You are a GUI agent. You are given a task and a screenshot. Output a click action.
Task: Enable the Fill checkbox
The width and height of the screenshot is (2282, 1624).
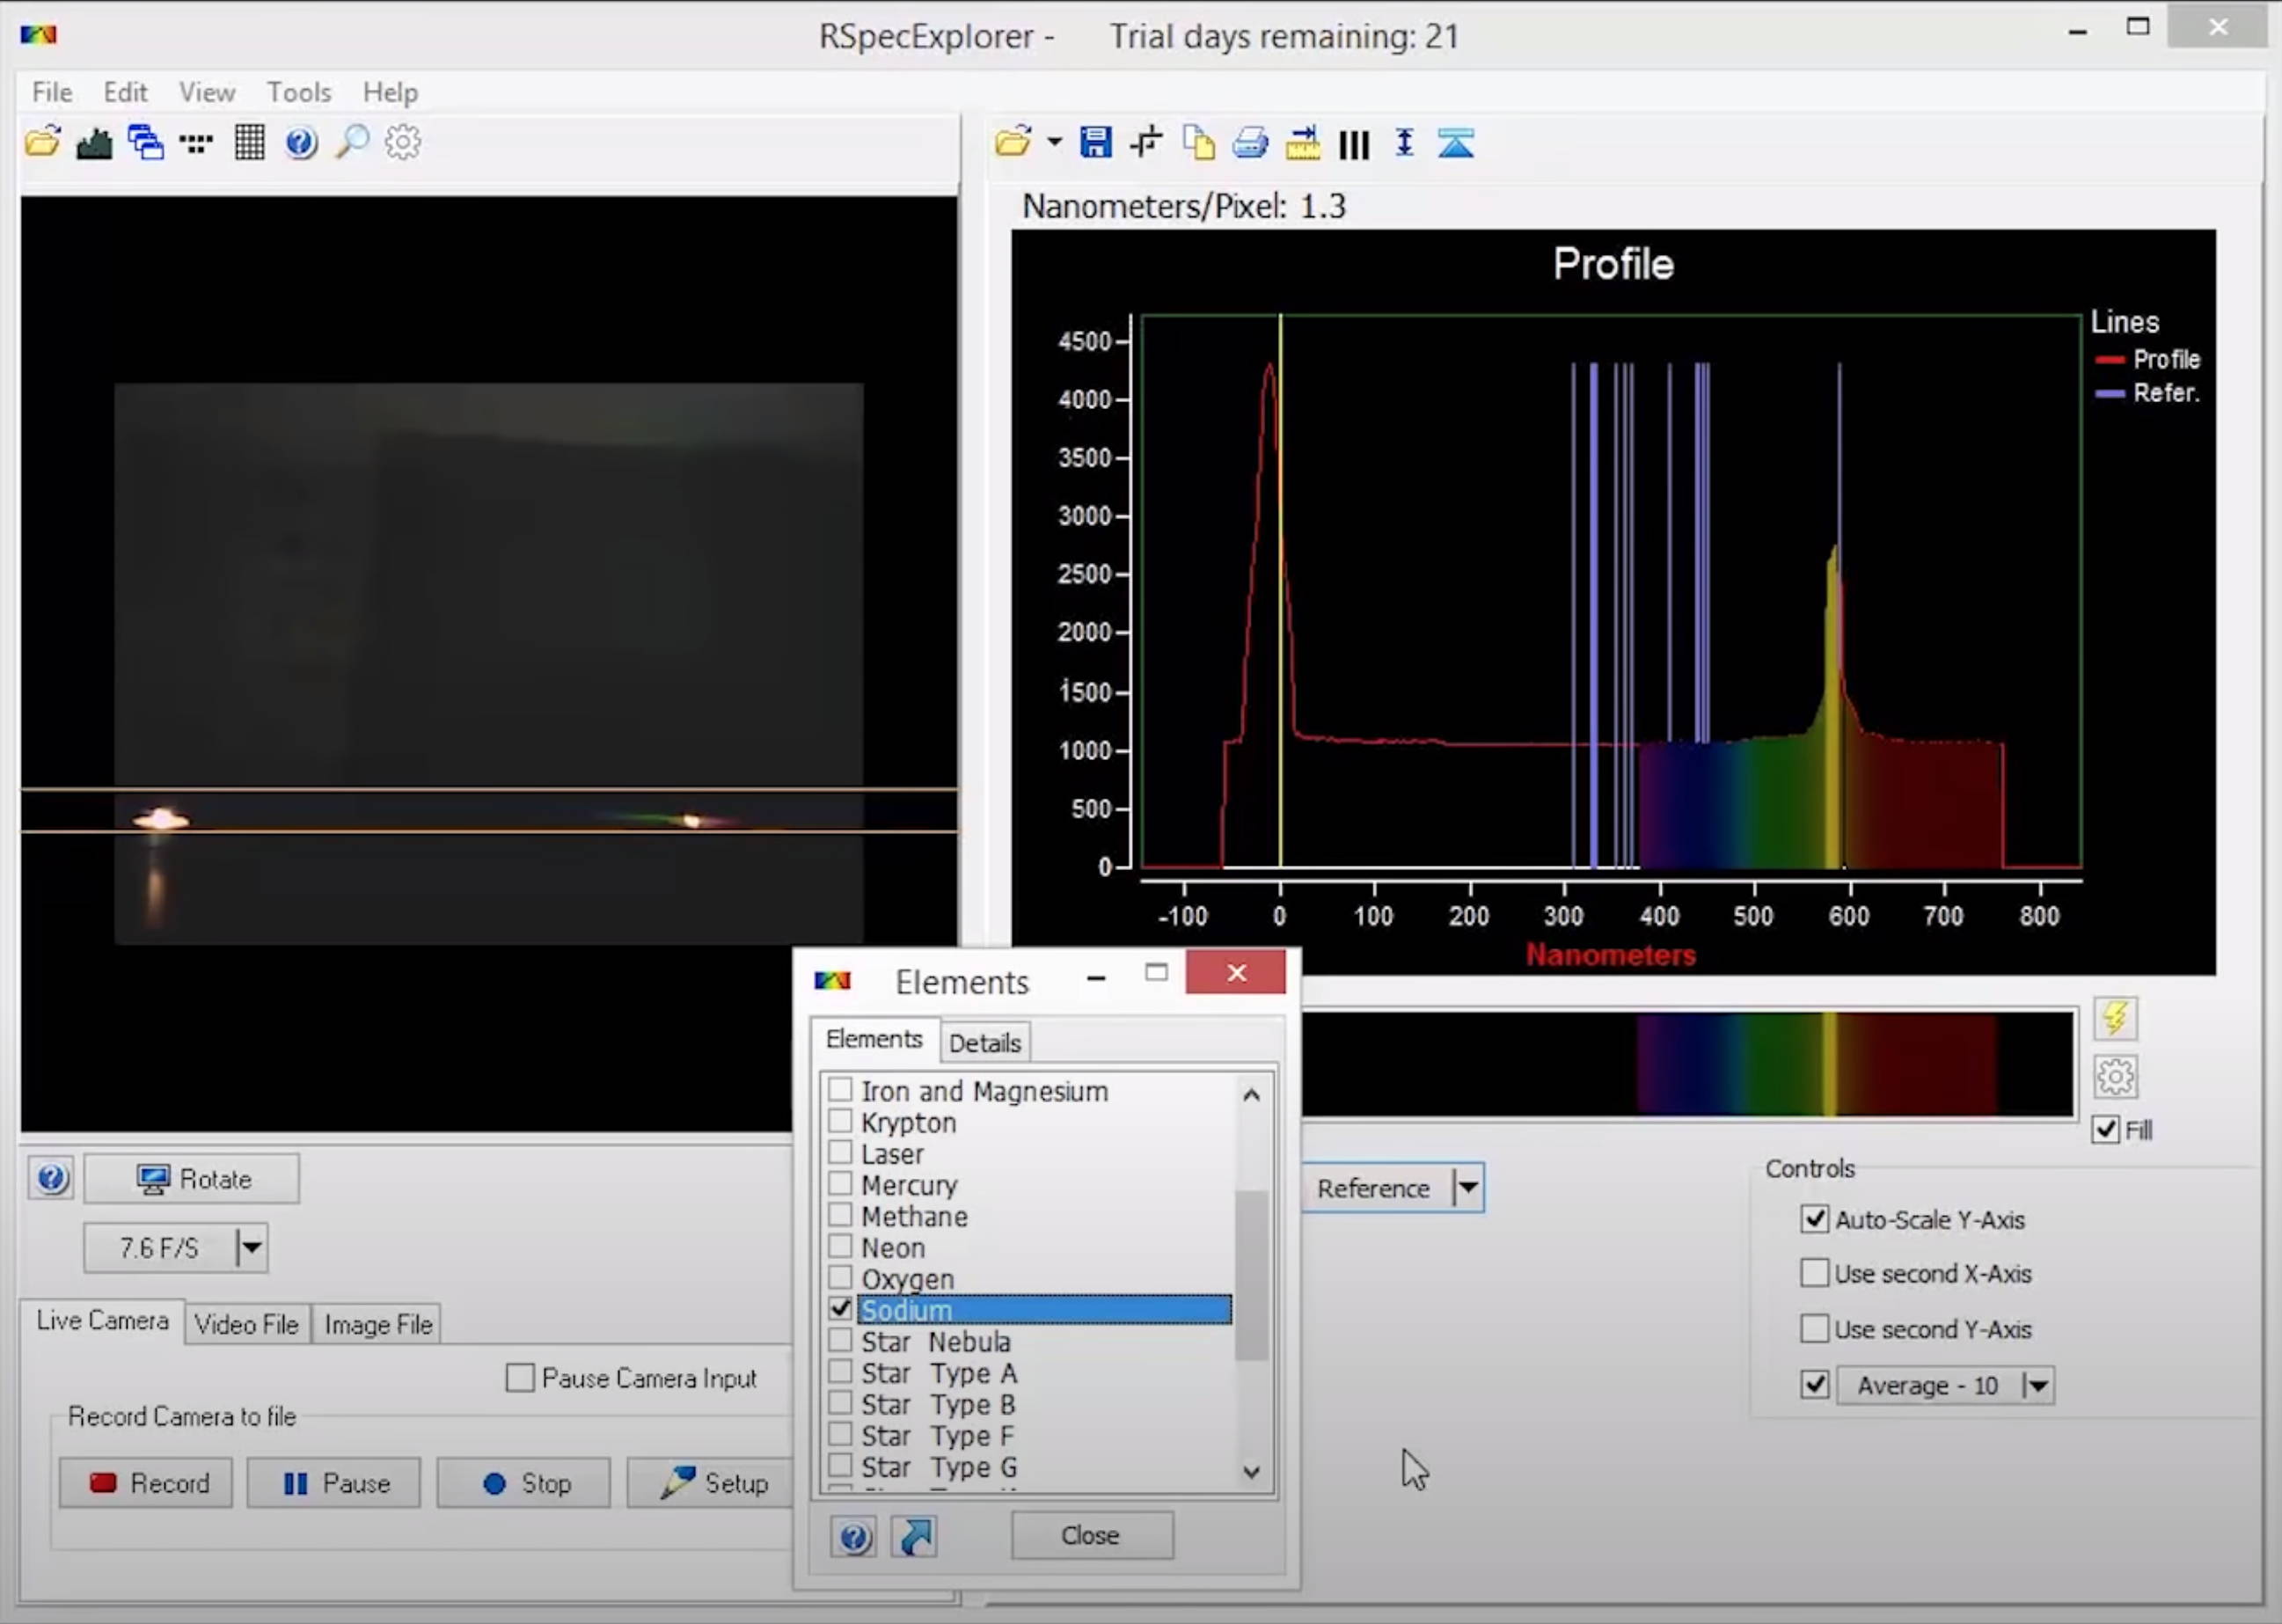point(2106,1129)
